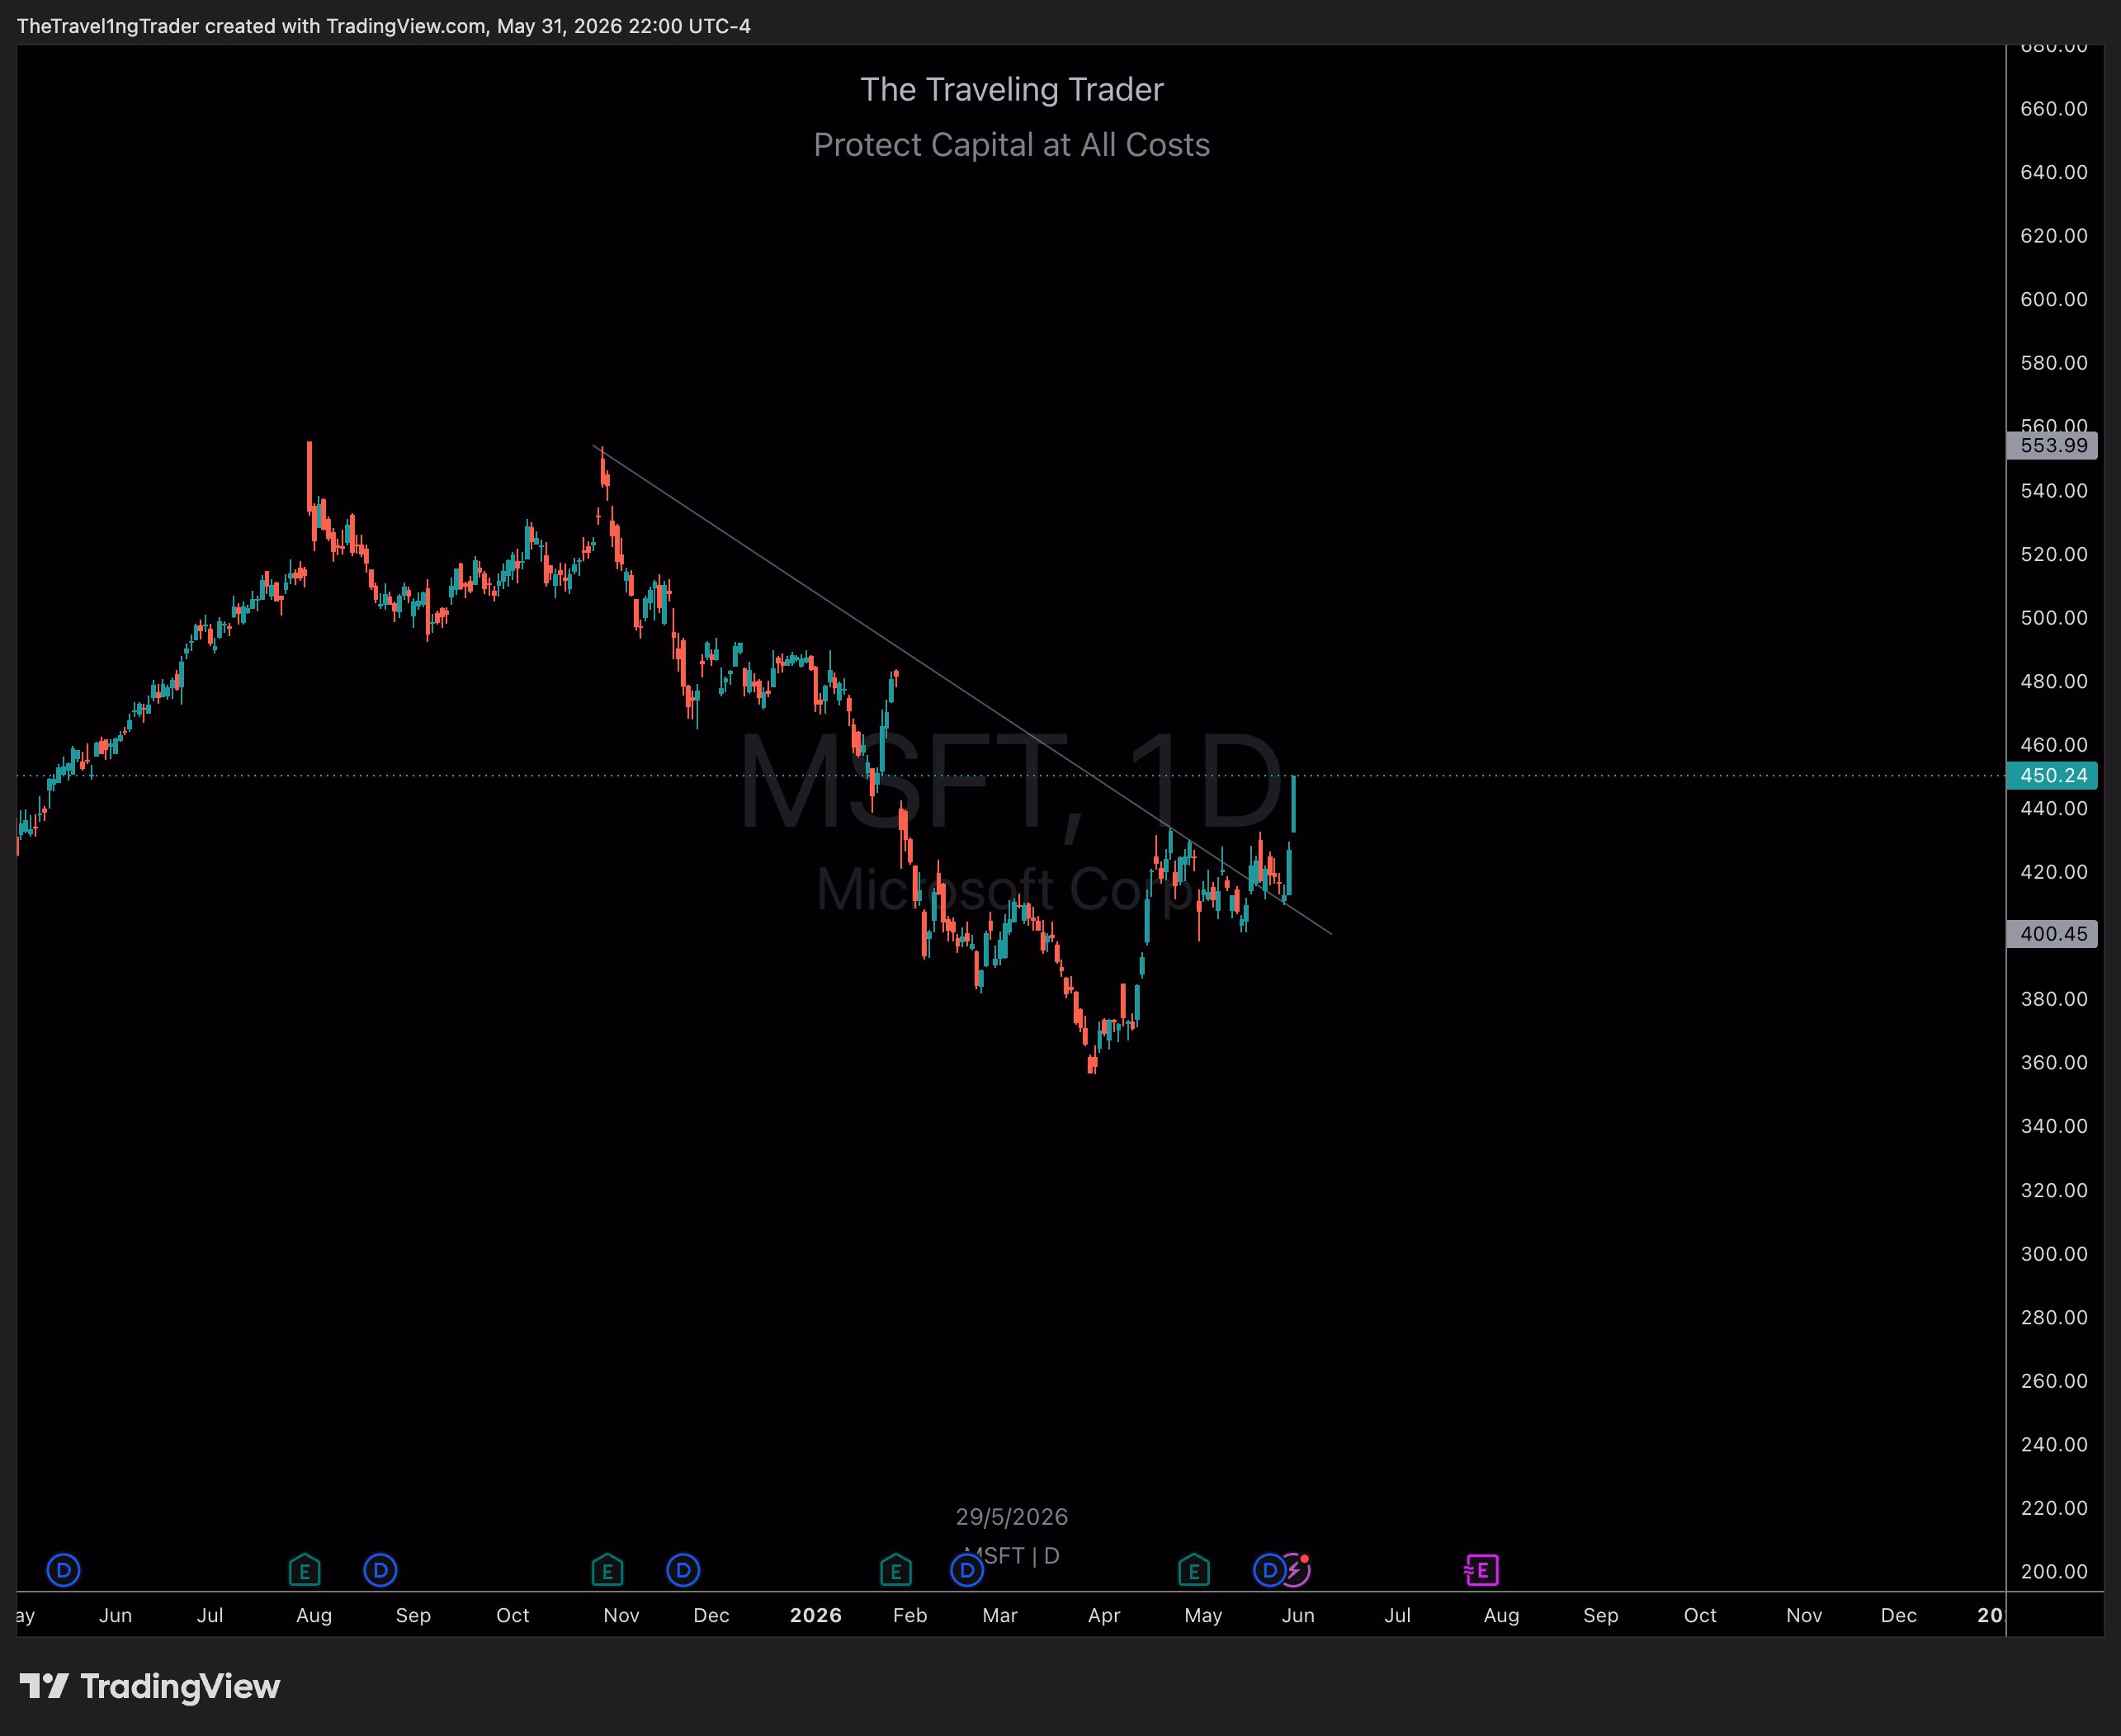This screenshot has width=2121, height=1736.
Task: Open the earnings marker above May 2026
Action: coord(1194,1570)
